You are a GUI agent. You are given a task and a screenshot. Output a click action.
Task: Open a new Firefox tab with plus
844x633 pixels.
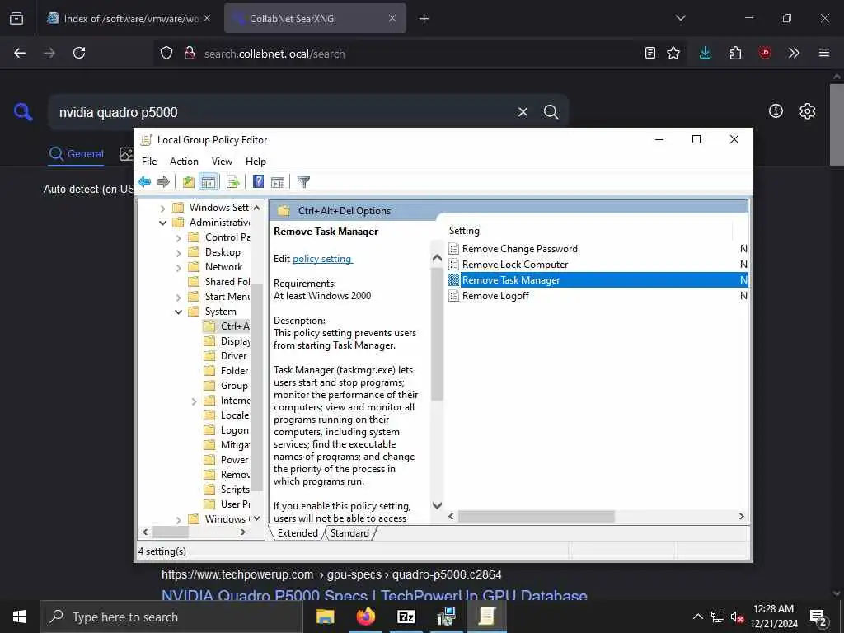[x=424, y=19]
